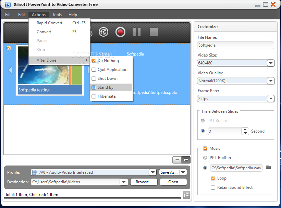Toggle the Music checkbox
281x208 pixels.
point(205,148)
